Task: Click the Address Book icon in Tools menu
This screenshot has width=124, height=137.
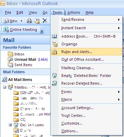Action: (55, 36)
